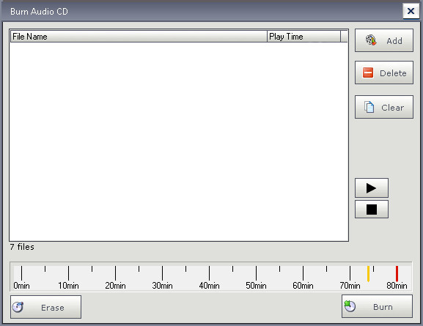Sort the list by the File Name column header
Image resolution: width=423 pixels, height=326 pixels.
(139, 37)
